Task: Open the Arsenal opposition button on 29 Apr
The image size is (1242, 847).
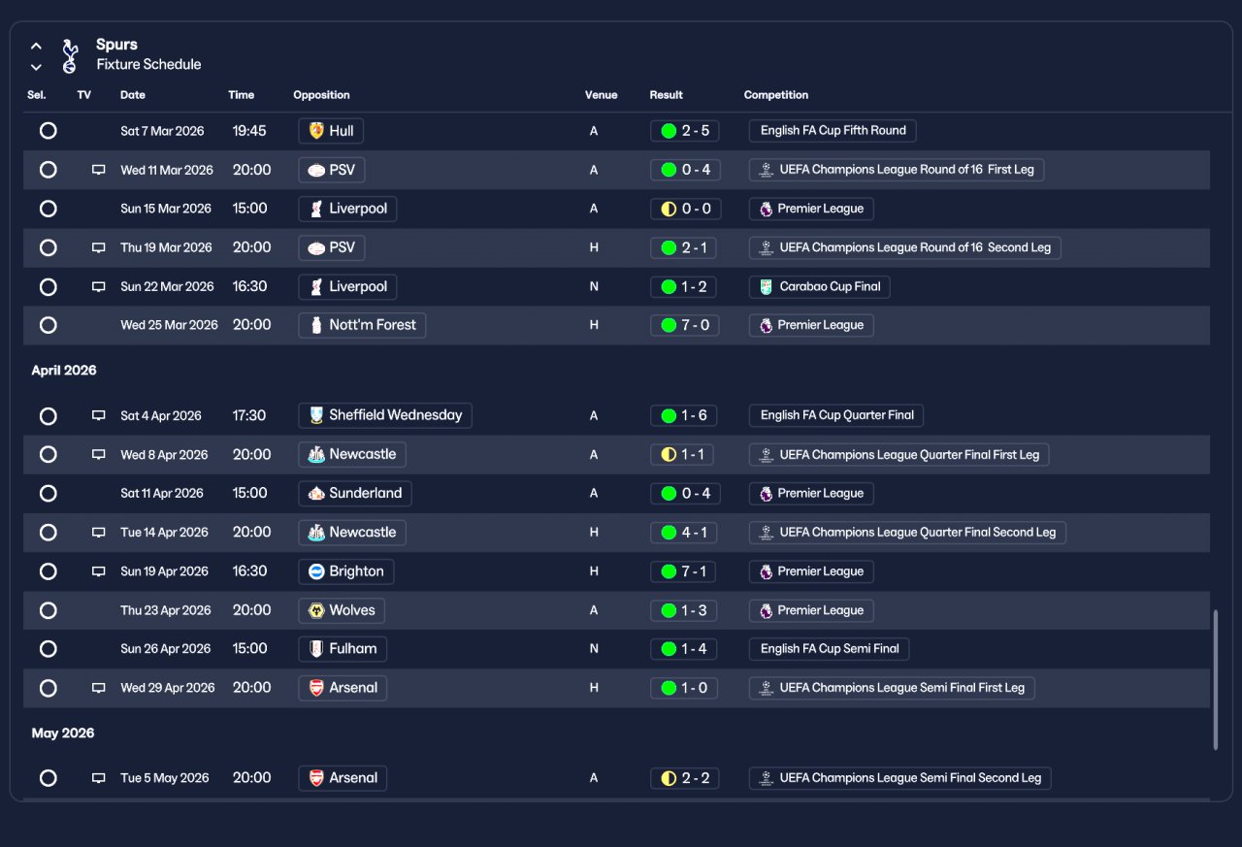Action: click(343, 688)
